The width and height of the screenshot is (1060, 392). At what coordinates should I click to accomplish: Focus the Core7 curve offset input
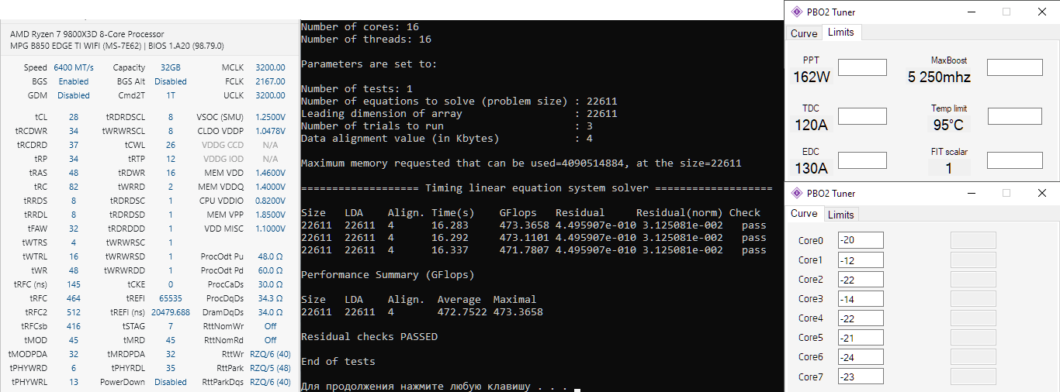point(861,377)
